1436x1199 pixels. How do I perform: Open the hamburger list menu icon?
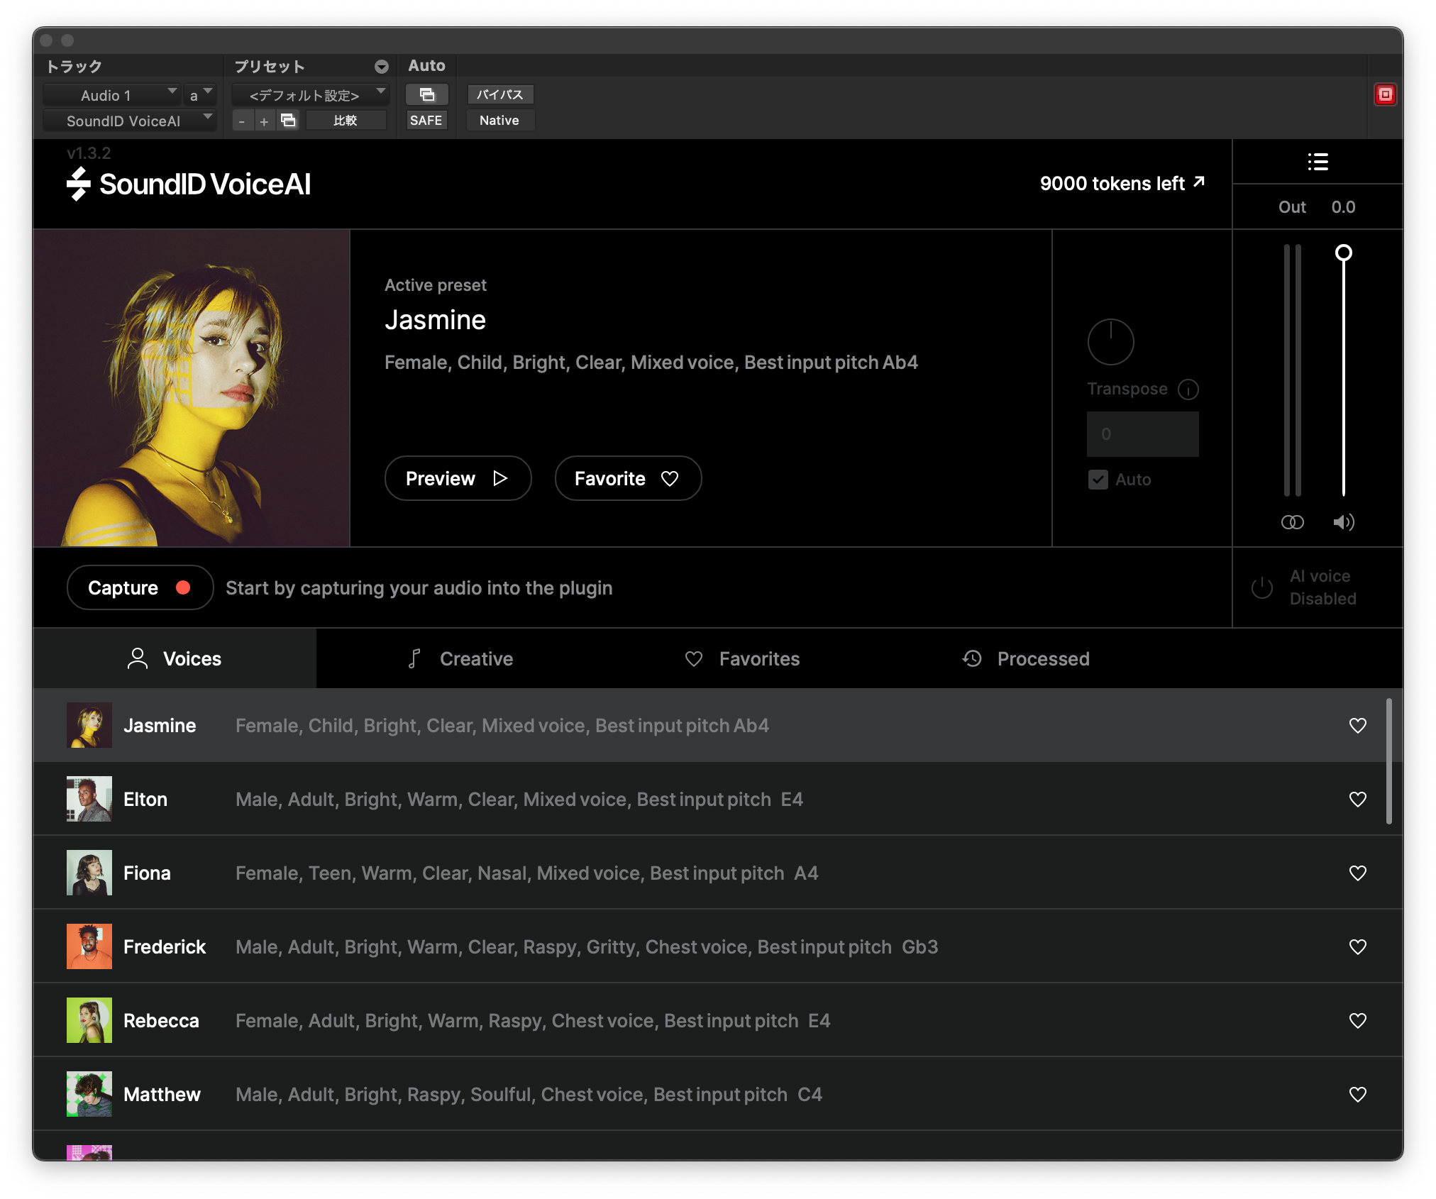tap(1318, 162)
